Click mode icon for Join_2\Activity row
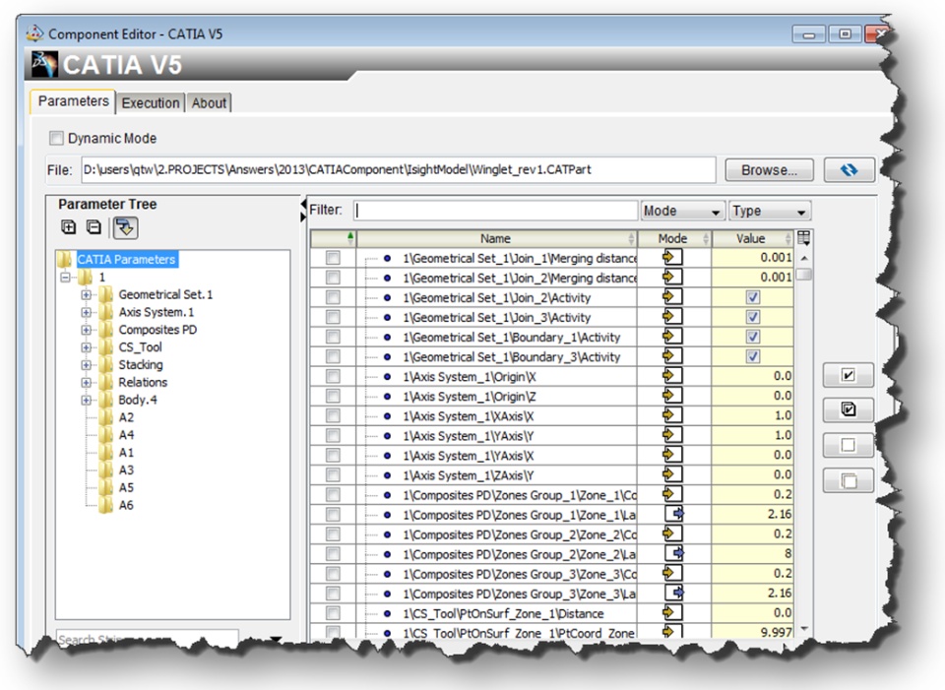 tap(672, 297)
